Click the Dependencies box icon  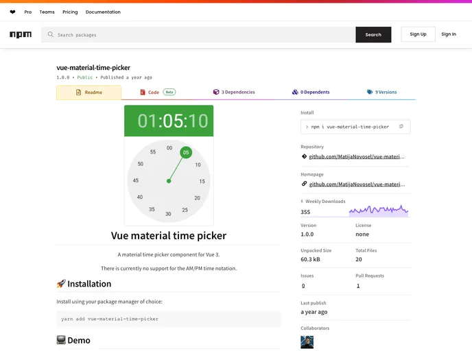coord(216,92)
